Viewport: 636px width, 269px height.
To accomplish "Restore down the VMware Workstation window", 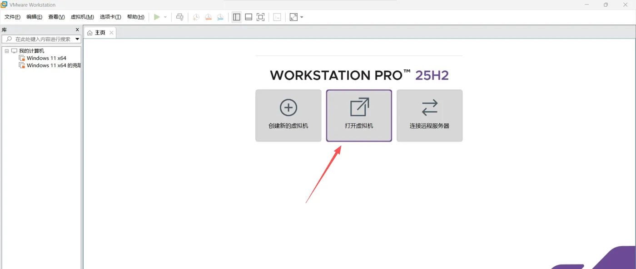I will click(606, 5).
